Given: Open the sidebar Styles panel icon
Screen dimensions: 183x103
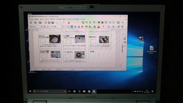Looking at the screenshot, I should pos(125,39).
